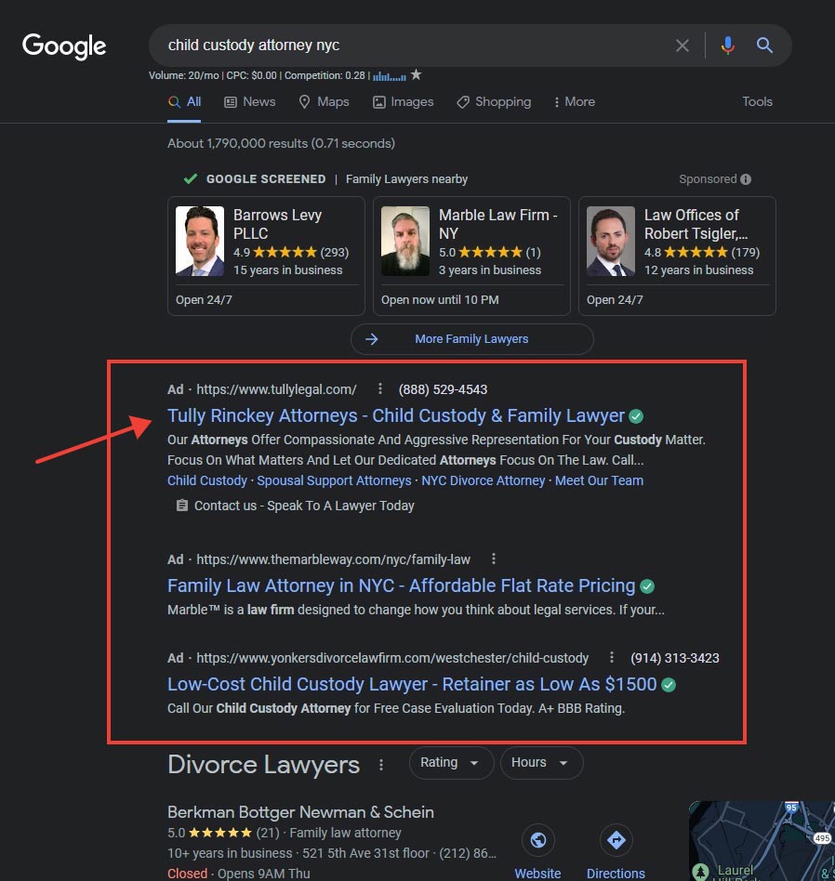Viewport: 835px width, 881px height.
Task: Select the All results tab
Action: 184,101
